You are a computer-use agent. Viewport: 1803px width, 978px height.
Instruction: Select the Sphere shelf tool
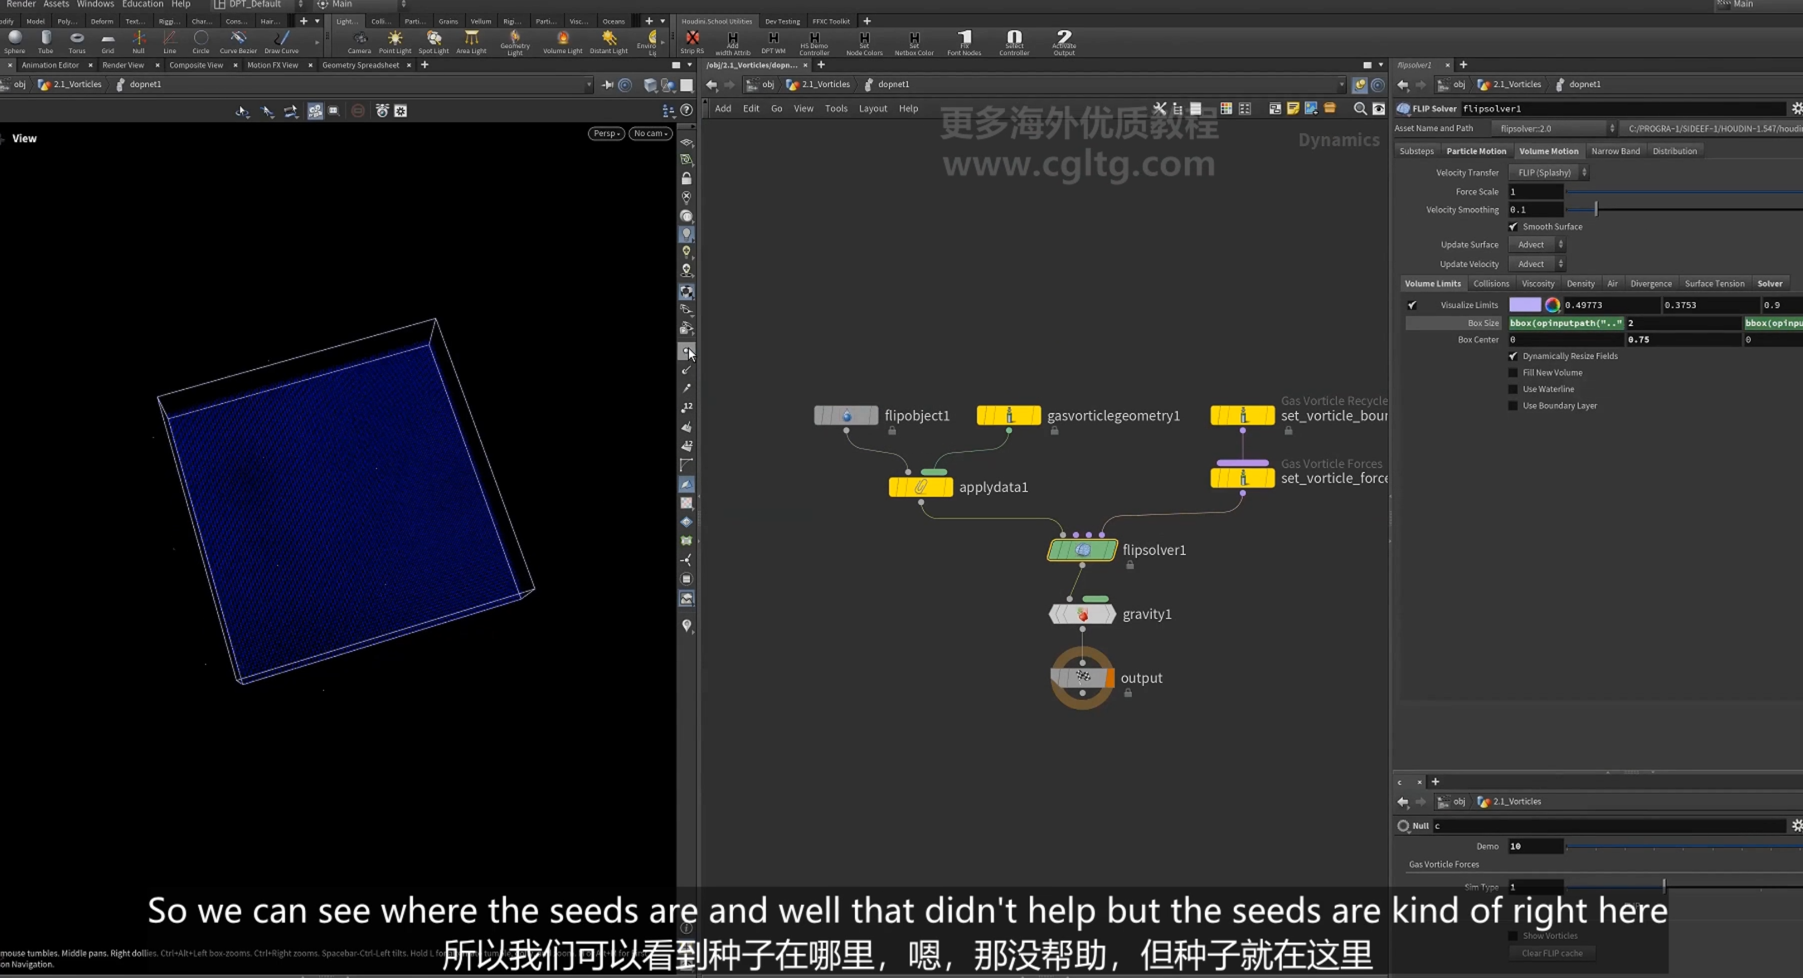coord(14,41)
